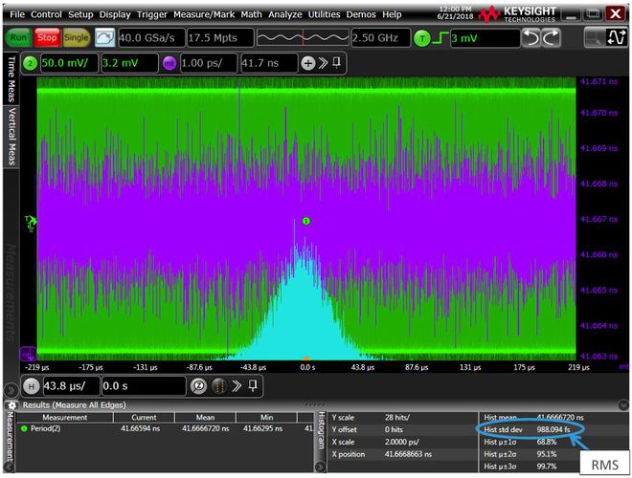Click the round grid icon beside the magnifier
The width and height of the screenshot is (632, 478).
[x=219, y=386]
